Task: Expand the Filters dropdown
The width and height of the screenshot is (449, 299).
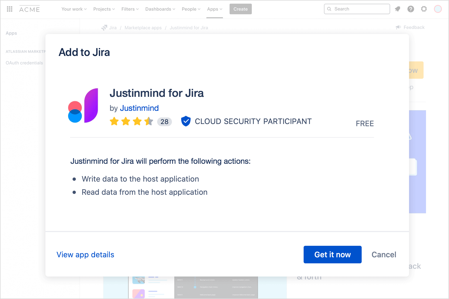Action: (130, 9)
